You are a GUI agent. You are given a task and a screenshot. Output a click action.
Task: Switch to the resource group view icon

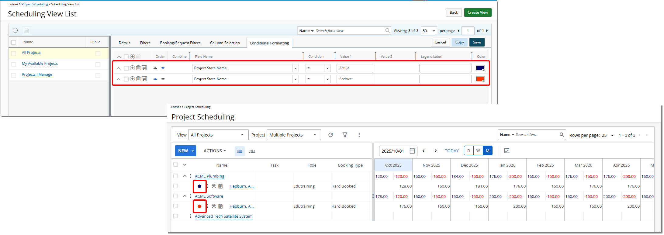coord(252,151)
